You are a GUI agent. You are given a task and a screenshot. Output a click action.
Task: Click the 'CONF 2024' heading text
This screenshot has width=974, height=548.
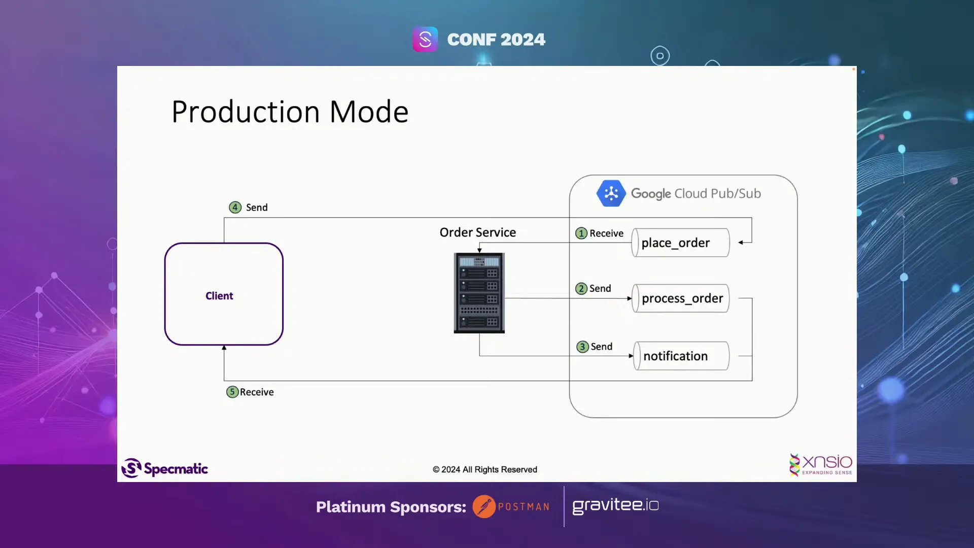pos(496,40)
